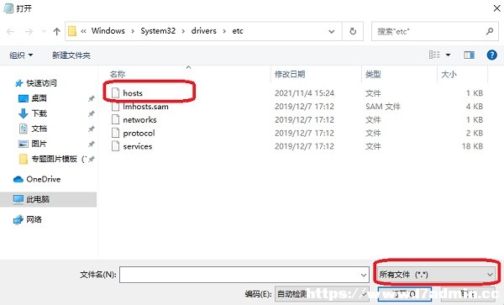
Task: Click the Forward navigation arrow
Action: click(x=29, y=31)
